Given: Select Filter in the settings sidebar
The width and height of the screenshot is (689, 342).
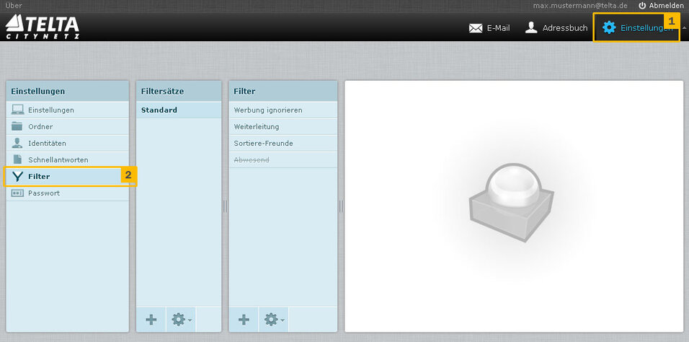Looking at the screenshot, I should 68,177.
